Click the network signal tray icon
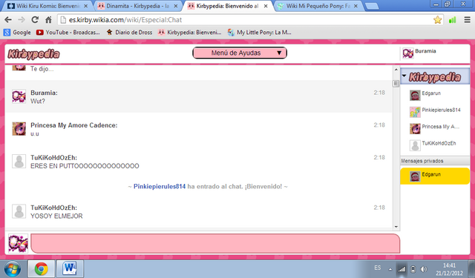 click(402, 269)
